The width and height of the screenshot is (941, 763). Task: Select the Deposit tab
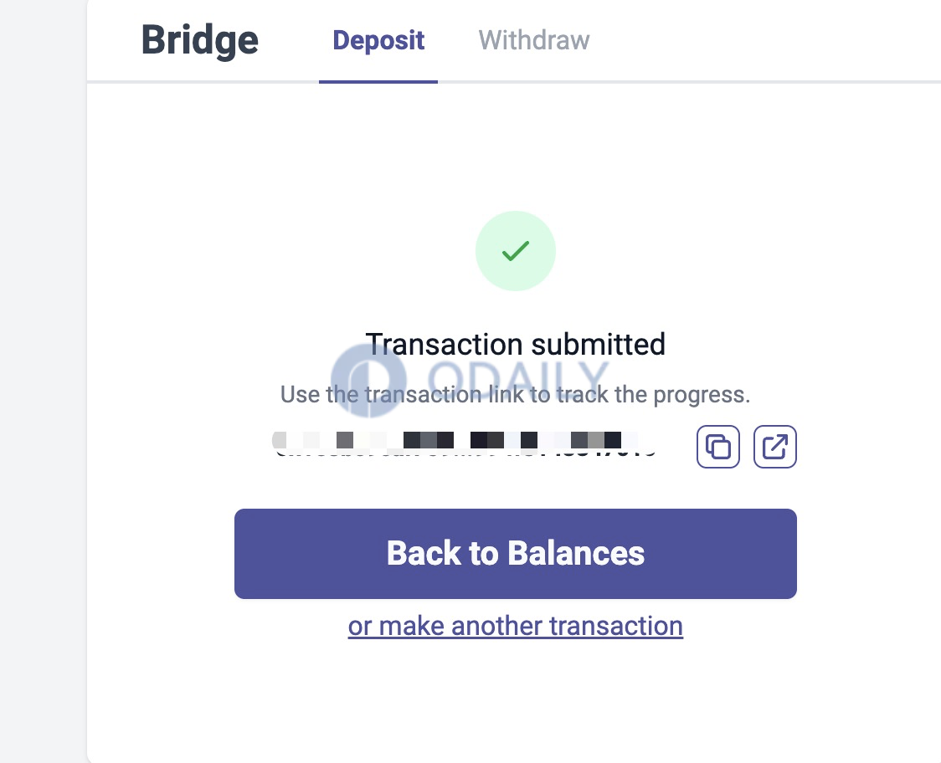point(378,40)
